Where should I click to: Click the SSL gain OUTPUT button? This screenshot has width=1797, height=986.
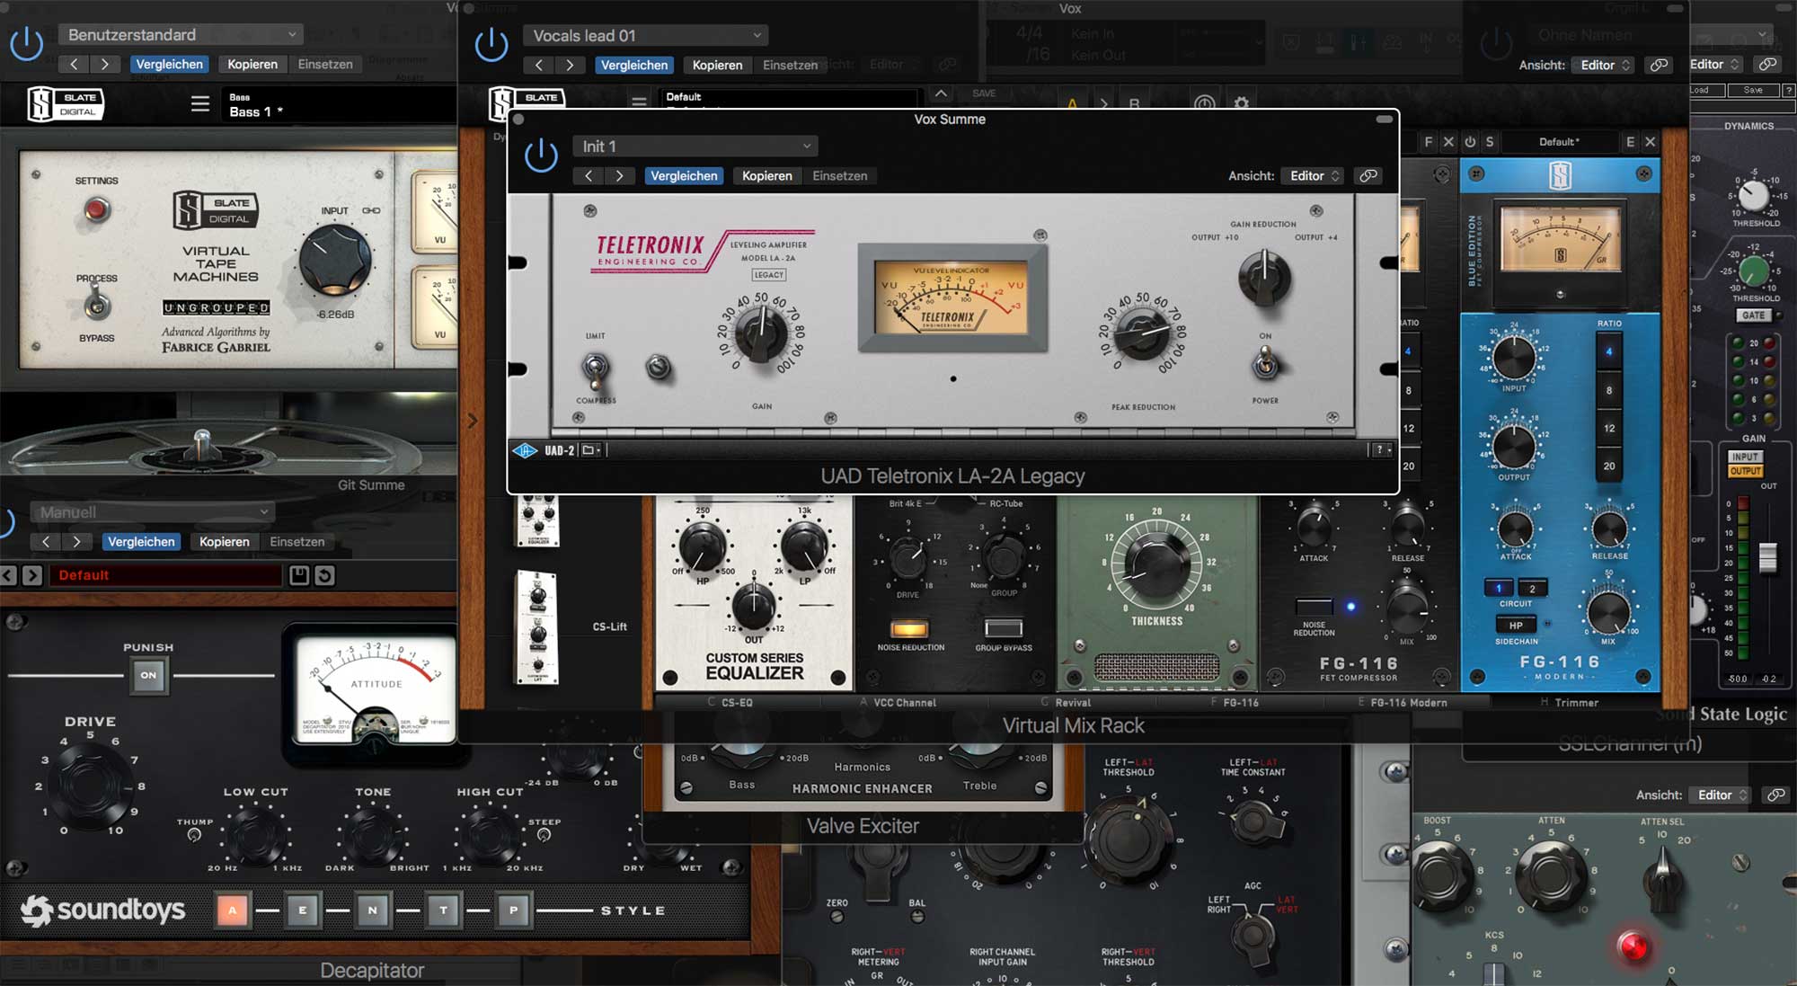[x=1745, y=471]
